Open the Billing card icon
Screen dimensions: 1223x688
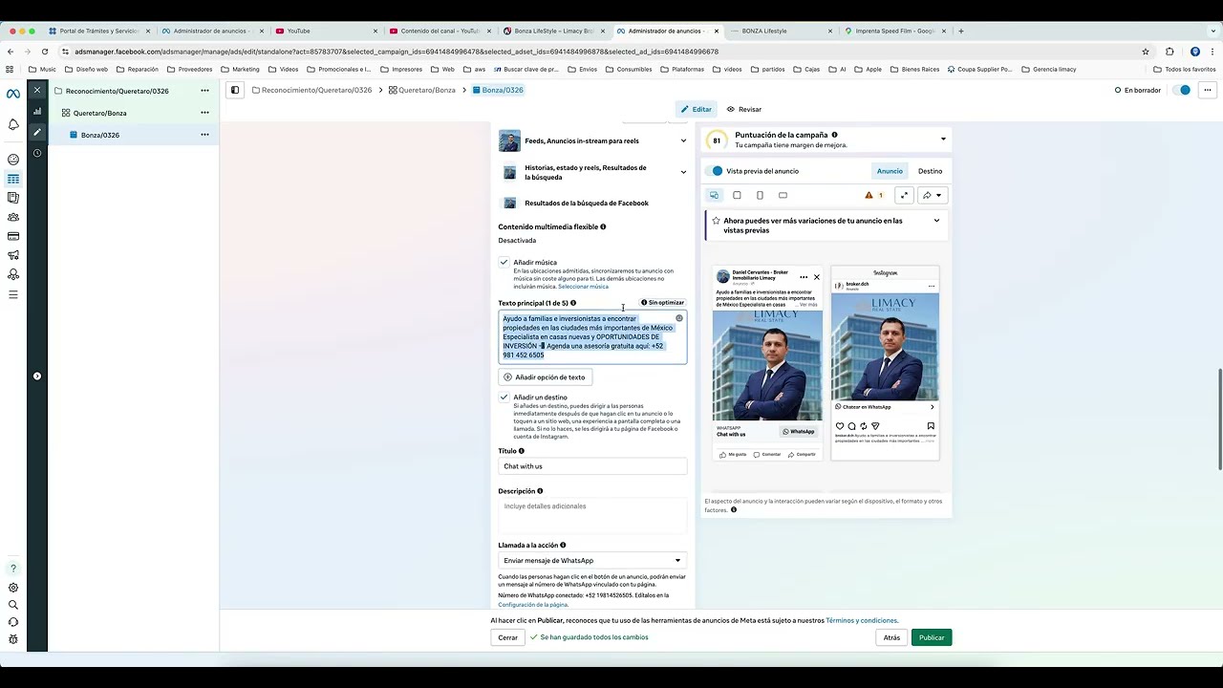[x=13, y=236]
